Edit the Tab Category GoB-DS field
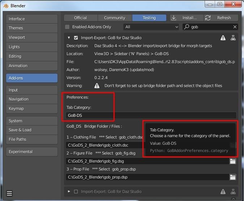This screenshot has height=201, width=244. pos(151,115)
